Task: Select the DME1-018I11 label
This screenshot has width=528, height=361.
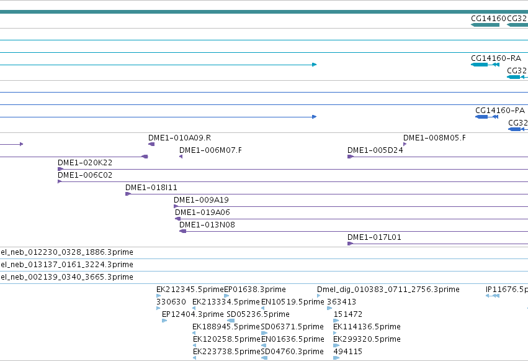Action: (151, 188)
